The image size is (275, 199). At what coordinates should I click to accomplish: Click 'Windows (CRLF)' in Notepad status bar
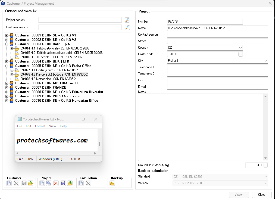50,159
